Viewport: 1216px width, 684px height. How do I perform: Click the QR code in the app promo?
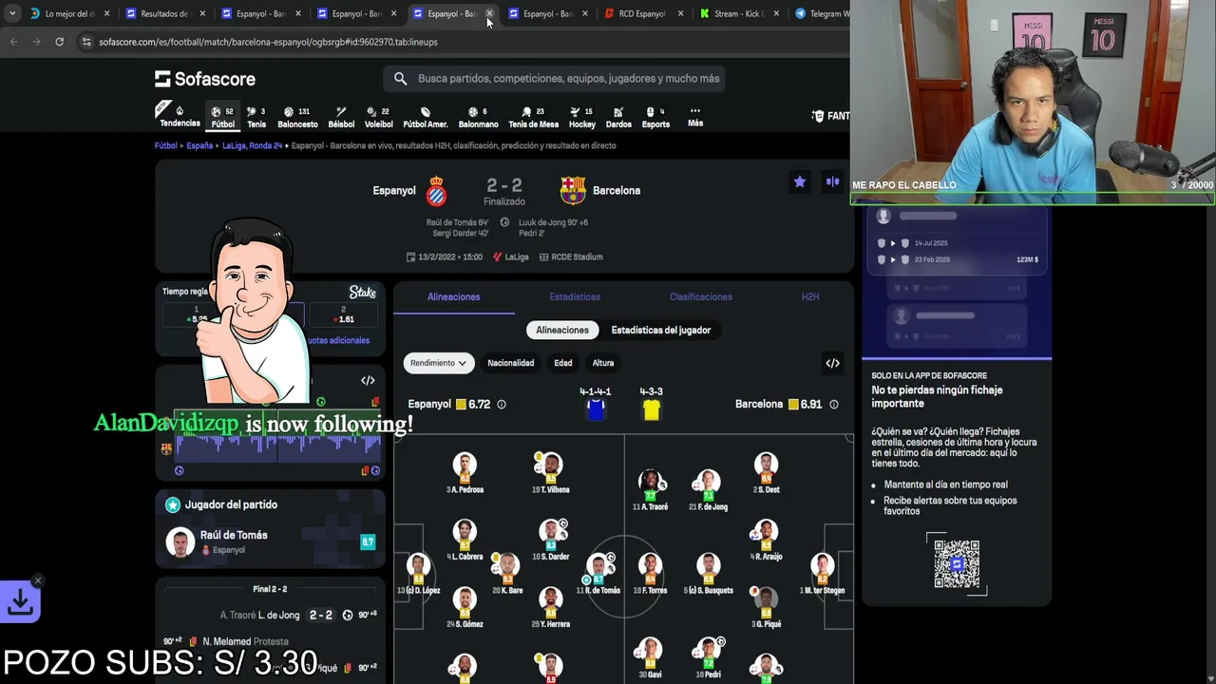click(957, 564)
